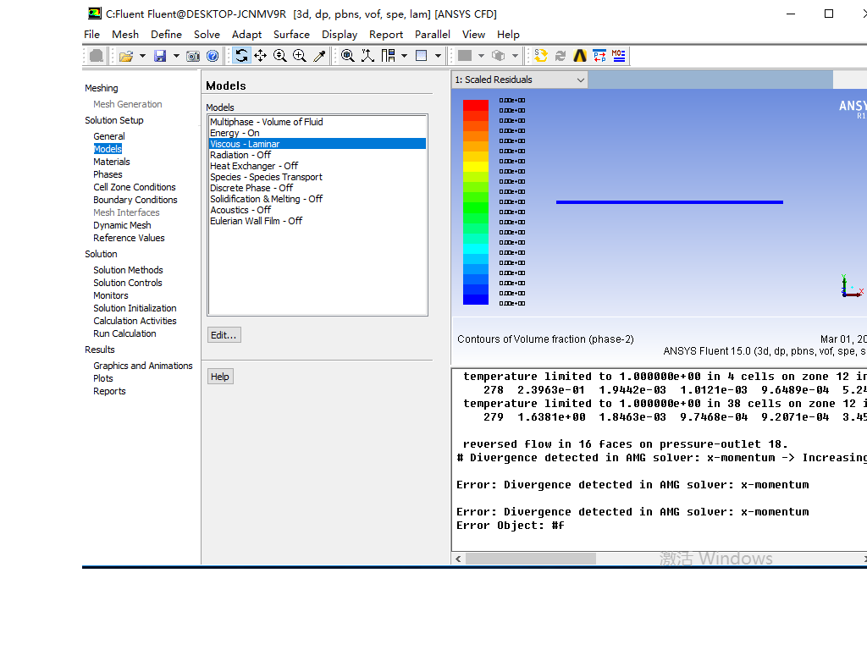Click the open file folder icon
The width and height of the screenshot is (867, 650).
point(125,56)
